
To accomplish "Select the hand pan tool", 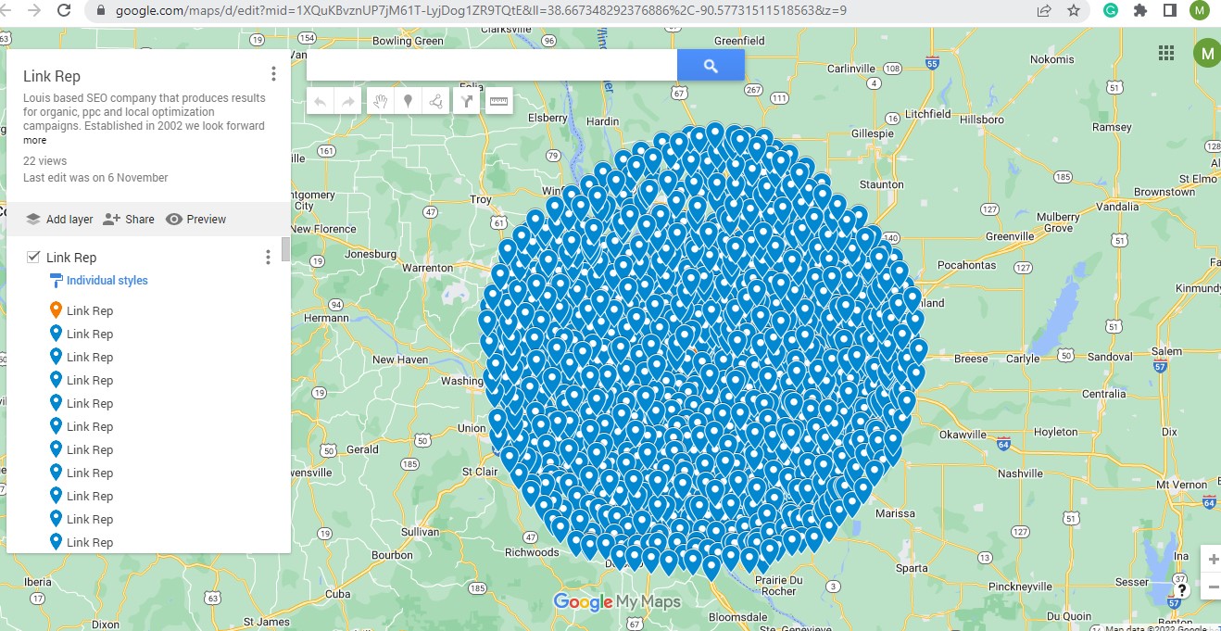I will pos(380,101).
